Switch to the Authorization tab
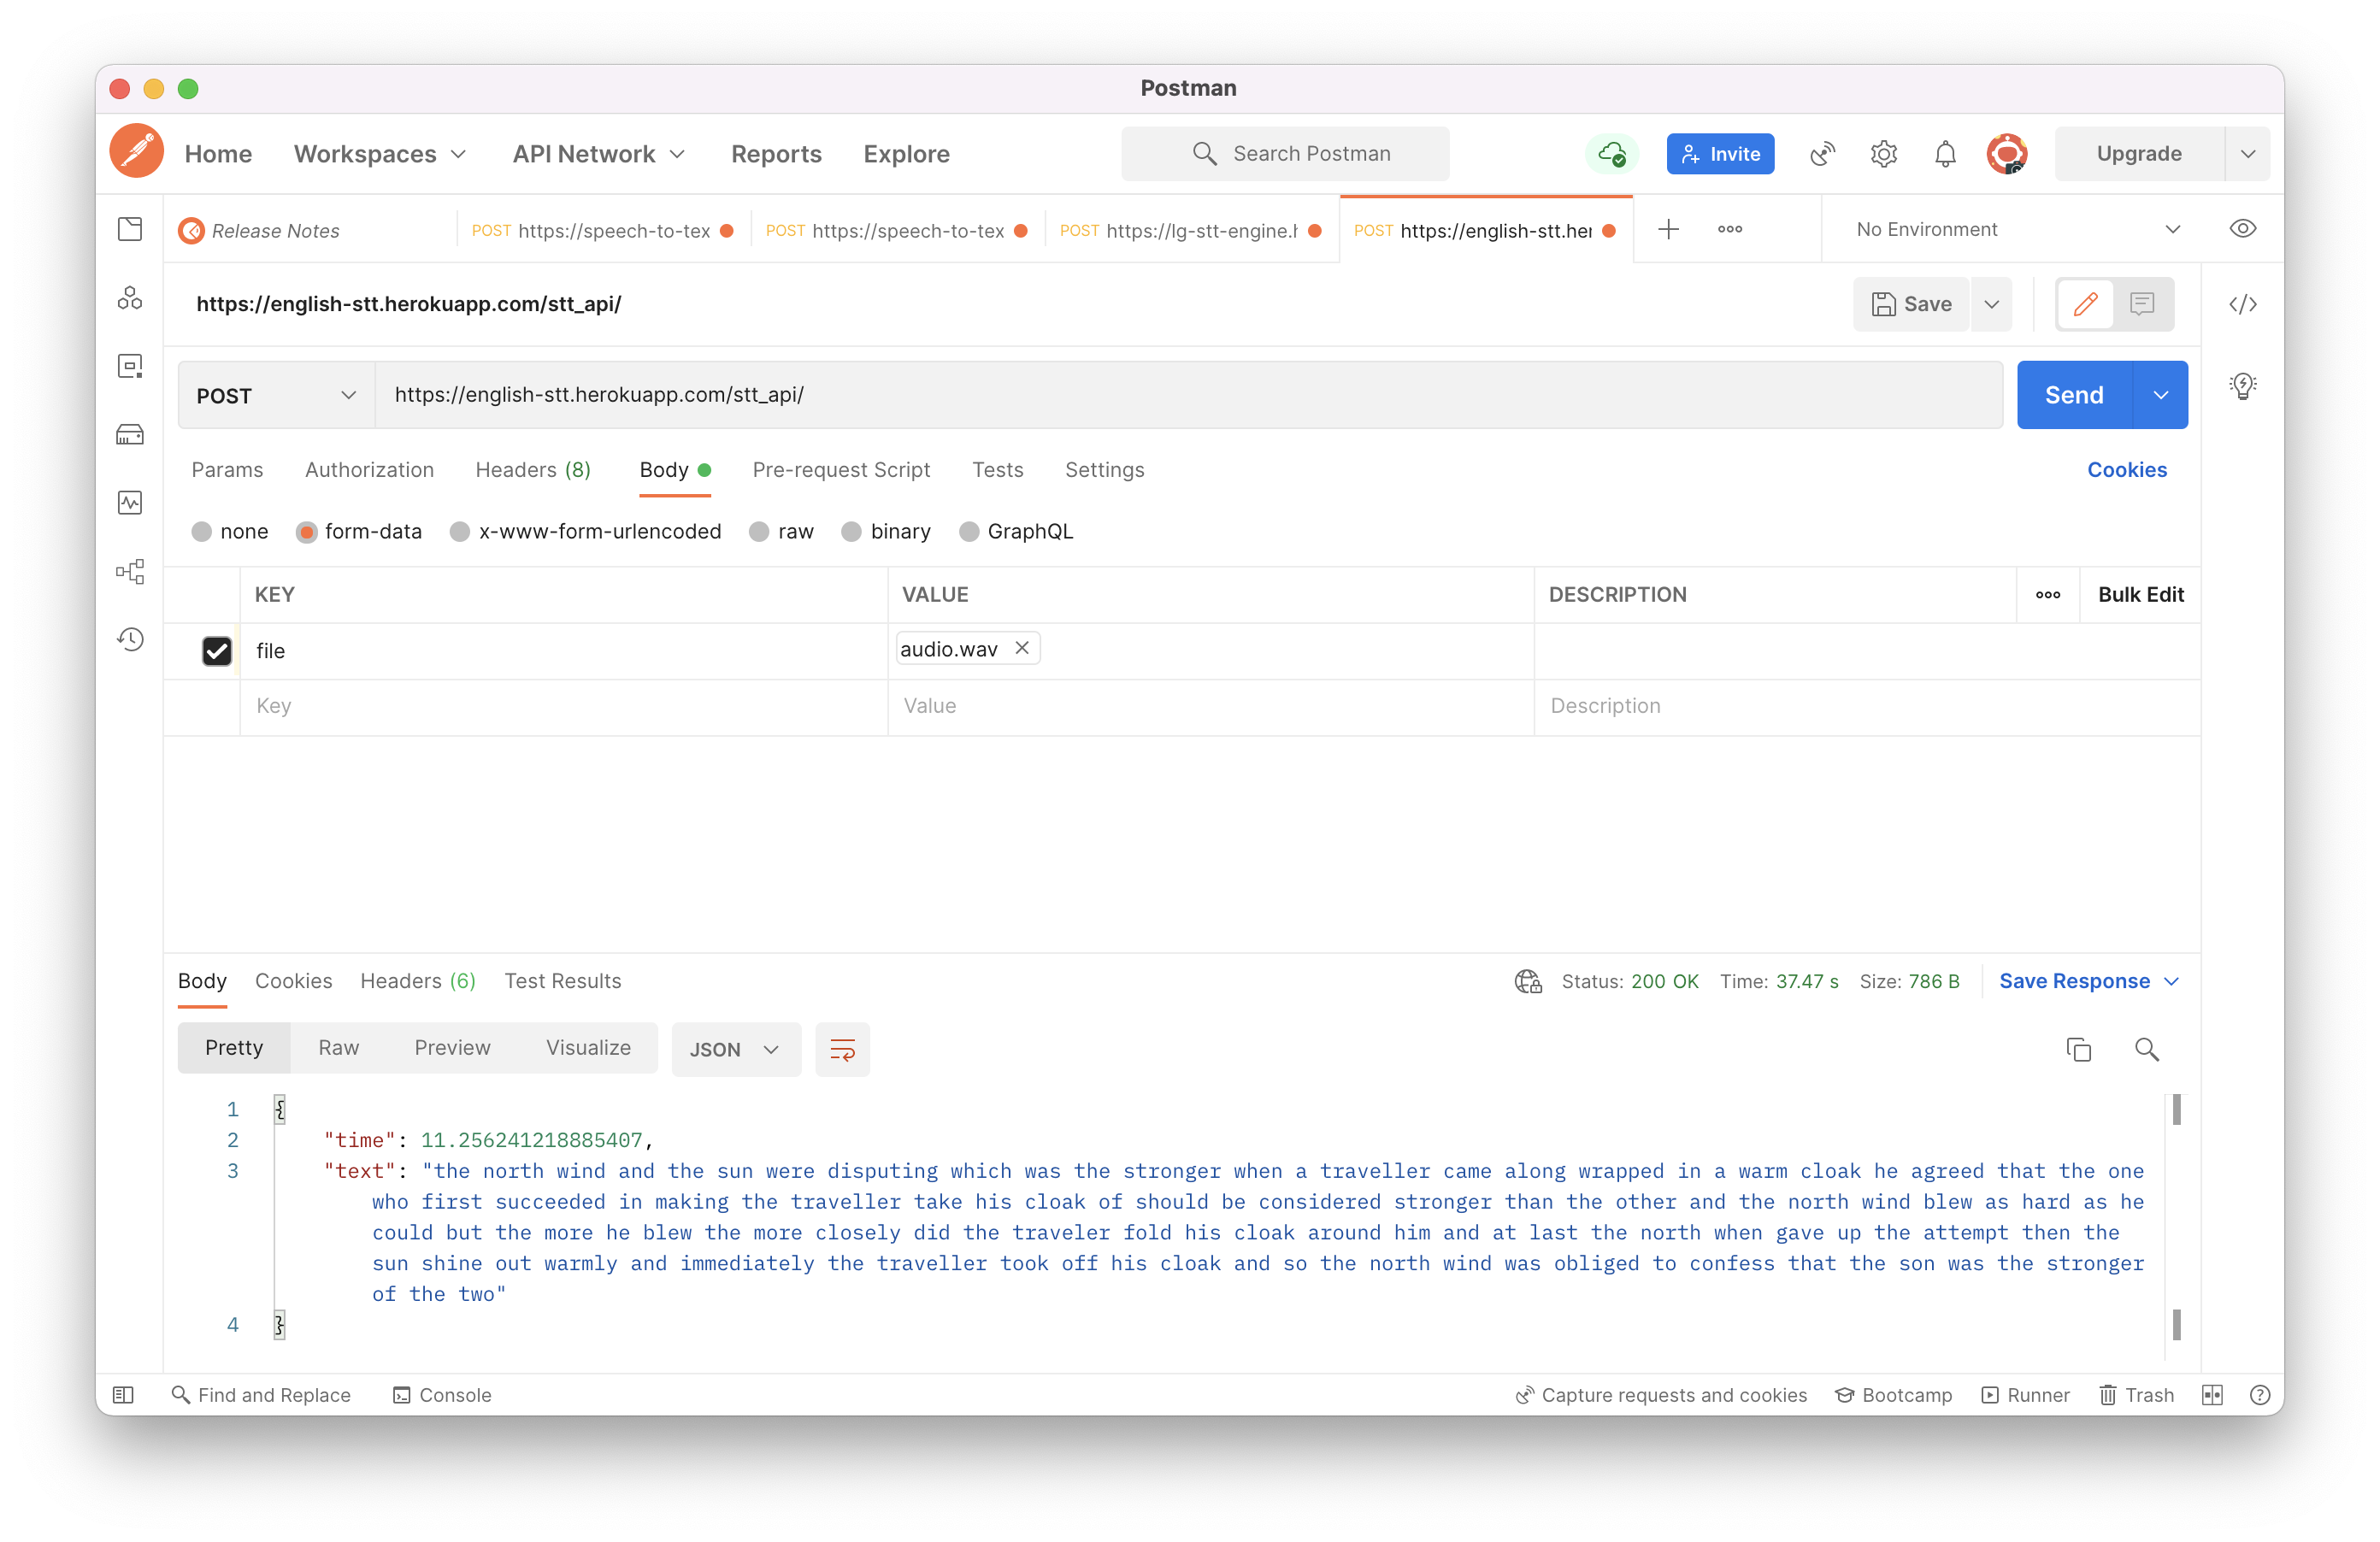This screenshot has width=2380, height=1542. pyautogui.click(x=369, y=470)
